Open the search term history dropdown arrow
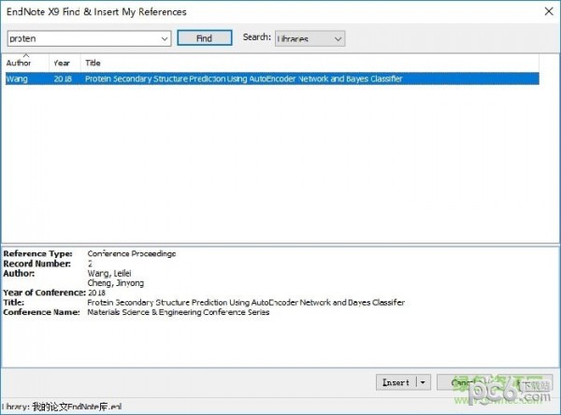 [165, 38]
